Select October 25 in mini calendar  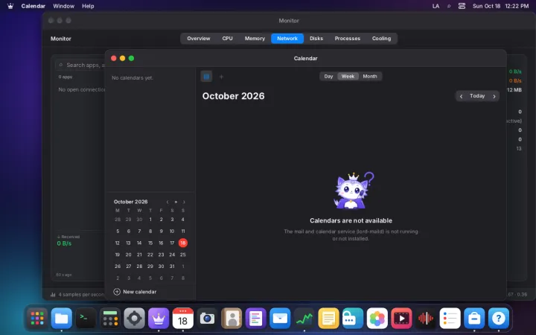tap(183, 255)
